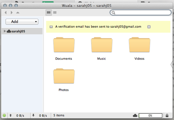The image size is (174, 120).
Task: Click the verification email message text
Action: coord(98,27)
